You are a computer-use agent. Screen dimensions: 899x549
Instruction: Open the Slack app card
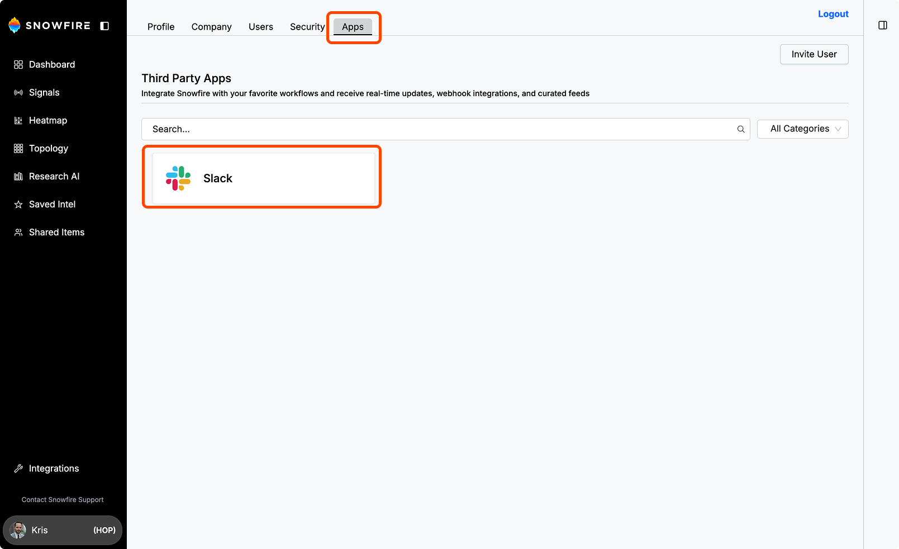264,178
